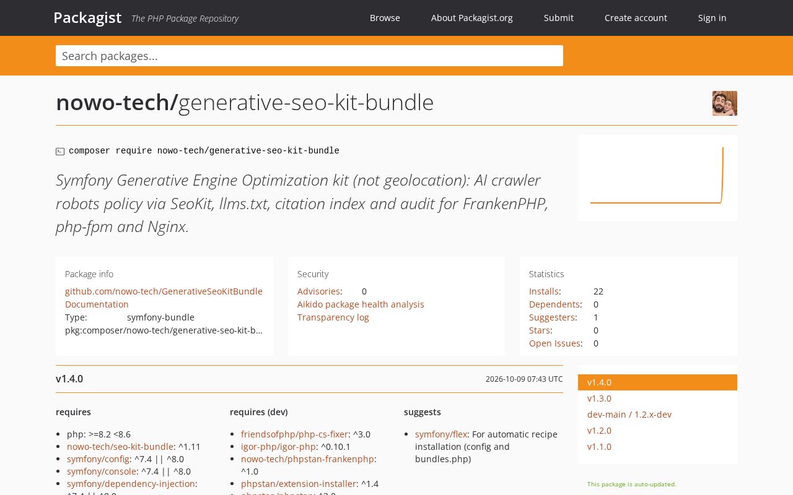Image resolution: width=793 pixels, height=495 pixels.
Task: Open symfony/console package link
Action: (102, 471)
